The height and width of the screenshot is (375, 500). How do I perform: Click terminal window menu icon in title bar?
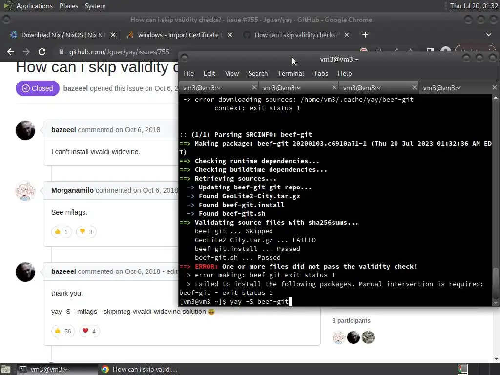[x=184, y=59]
